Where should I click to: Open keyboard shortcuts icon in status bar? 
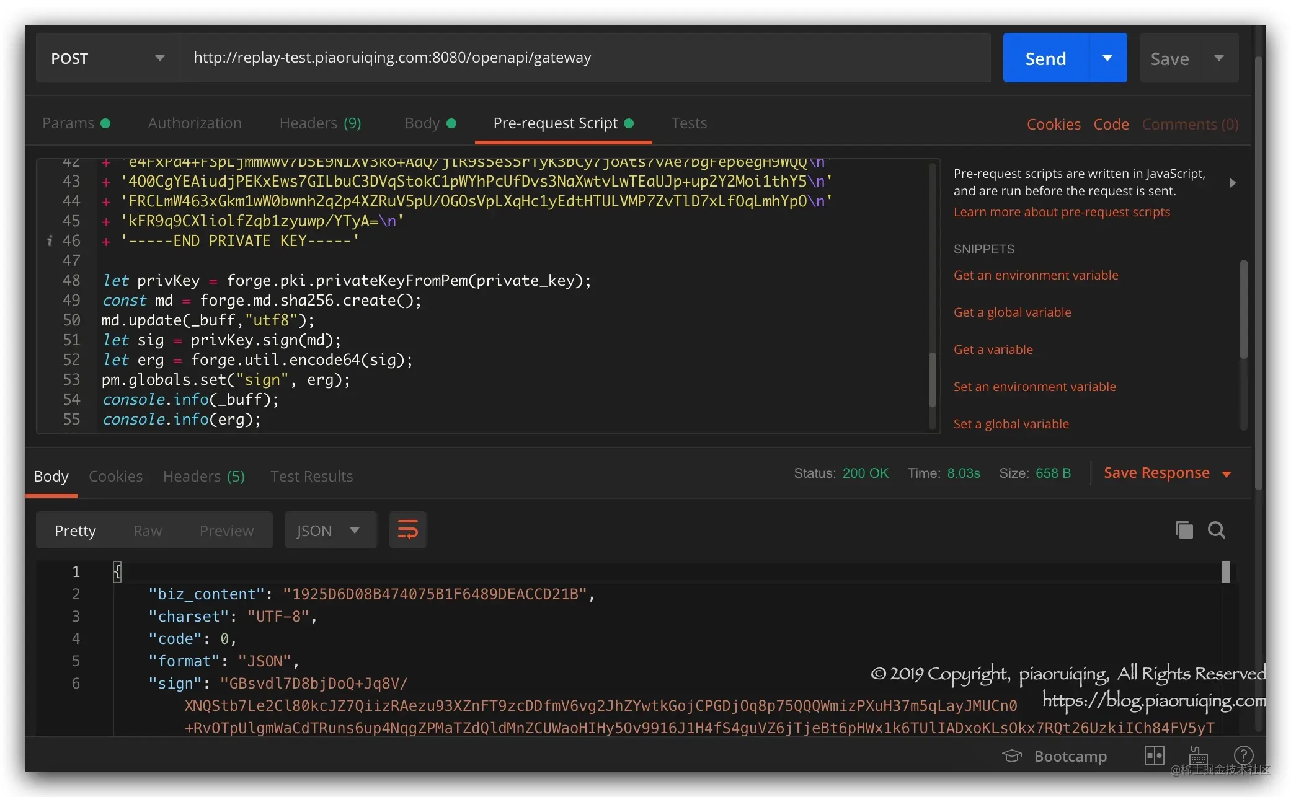click(1198, 755)
